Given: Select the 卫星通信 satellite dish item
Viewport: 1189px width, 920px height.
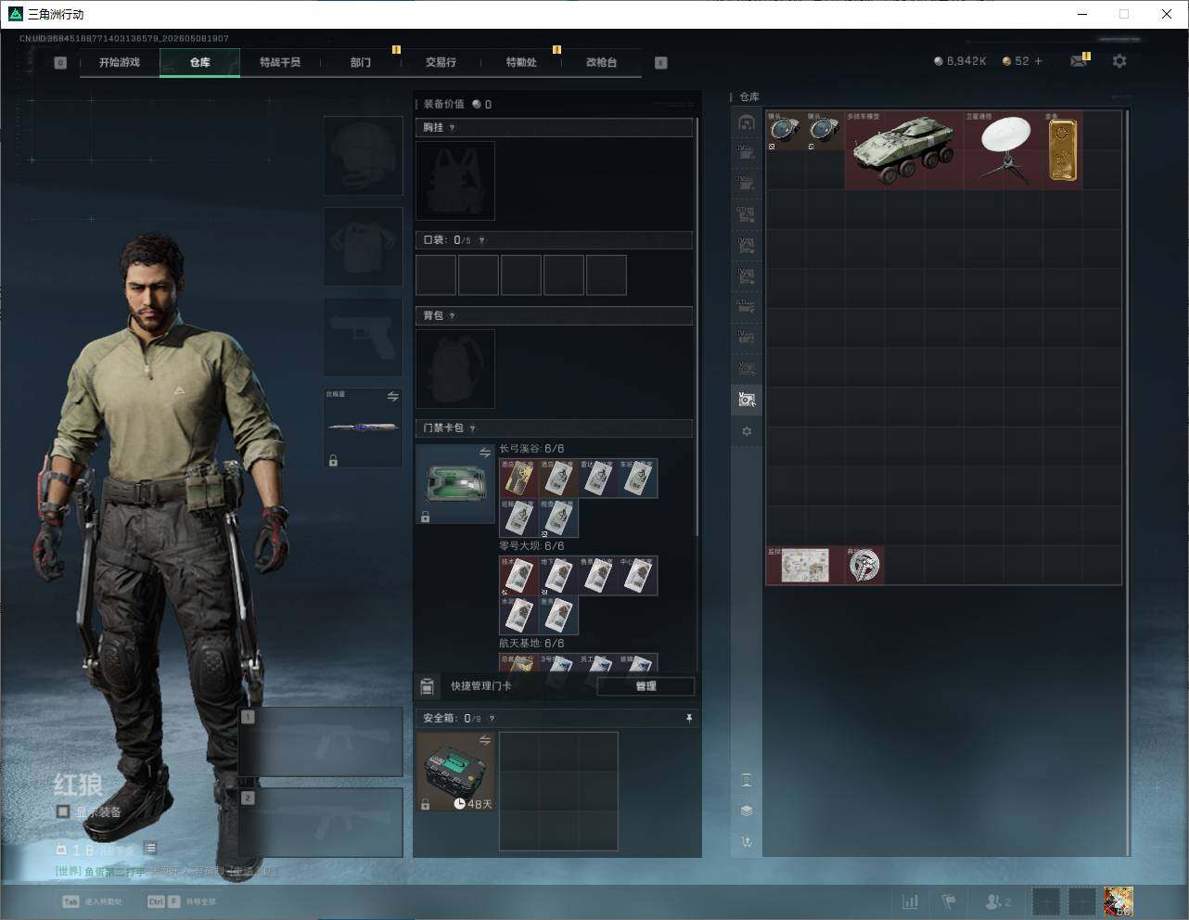Looking at the screenshot, I should click(x=1004, y=150).
